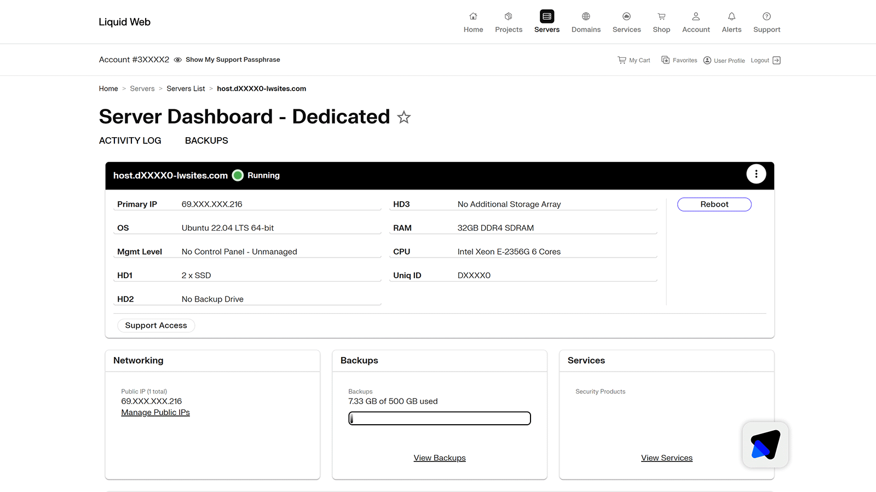This screenshot has height=492, width=876.
Task: Open the Shop cart icon
Action: click(661, 16)
